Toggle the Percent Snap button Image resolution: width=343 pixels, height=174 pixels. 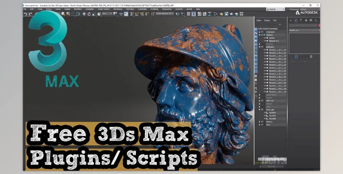(x=142, y=14)
